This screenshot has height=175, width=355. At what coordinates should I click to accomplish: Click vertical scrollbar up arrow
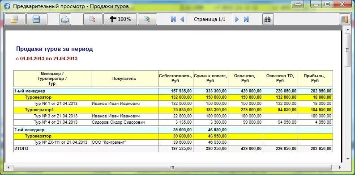347,29
